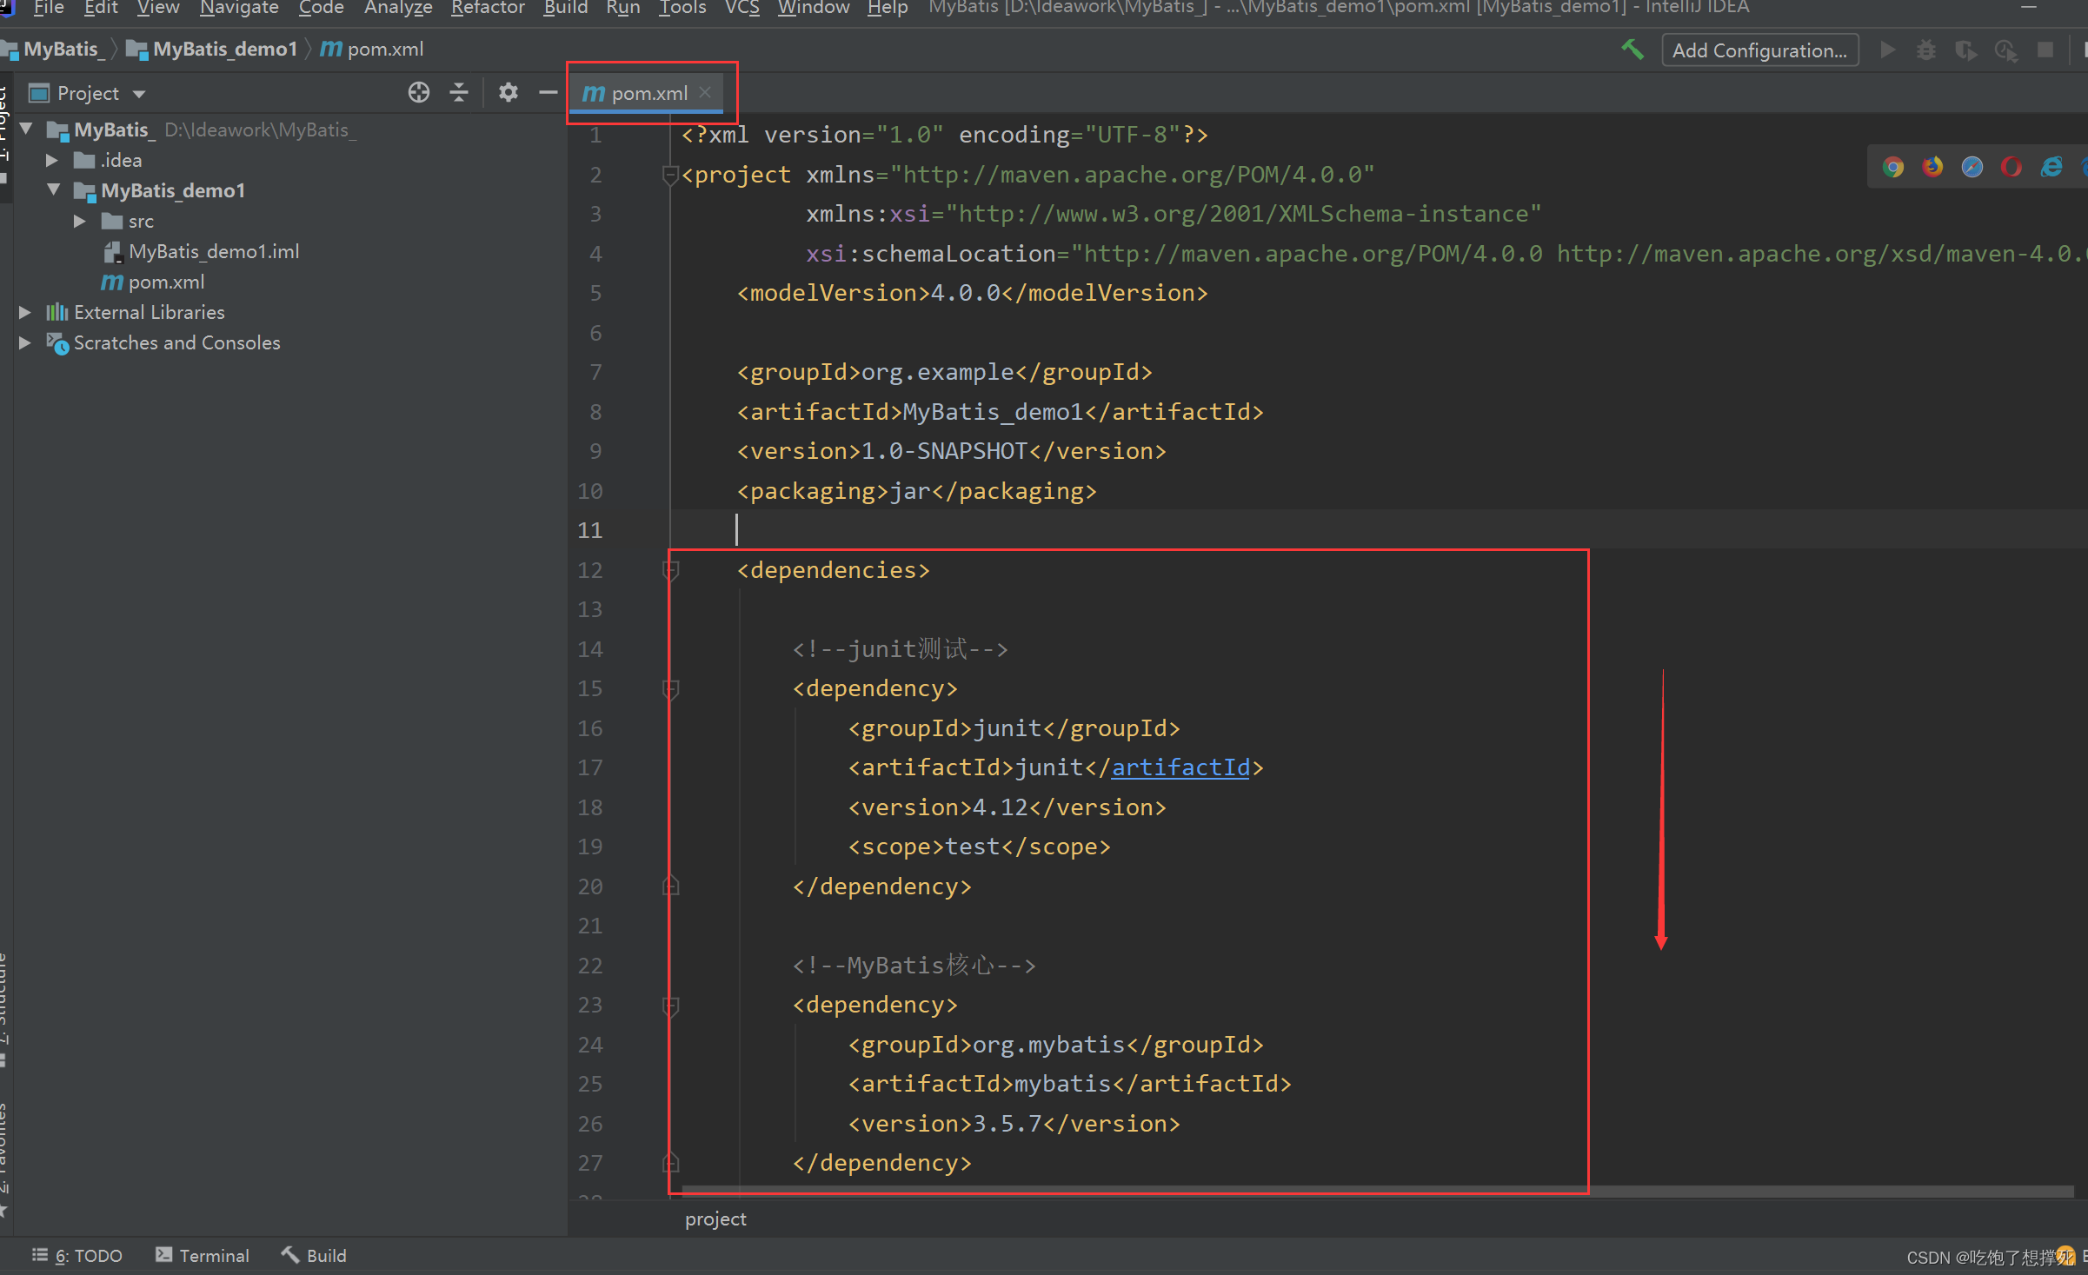Click the Collapse All icon in Project panel

(459, 92)
